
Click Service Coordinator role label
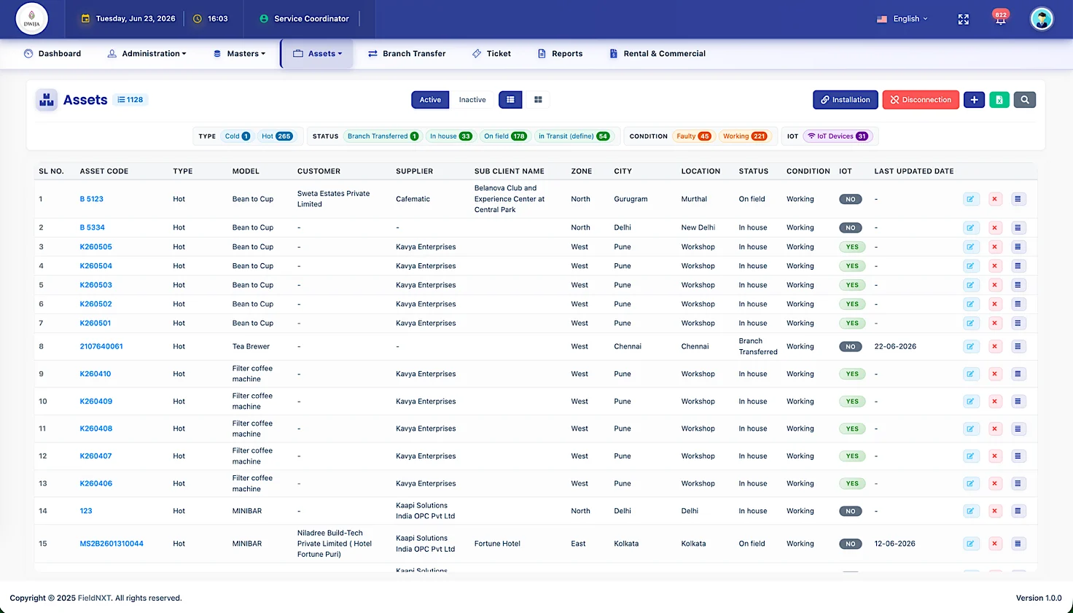point(311,19)
